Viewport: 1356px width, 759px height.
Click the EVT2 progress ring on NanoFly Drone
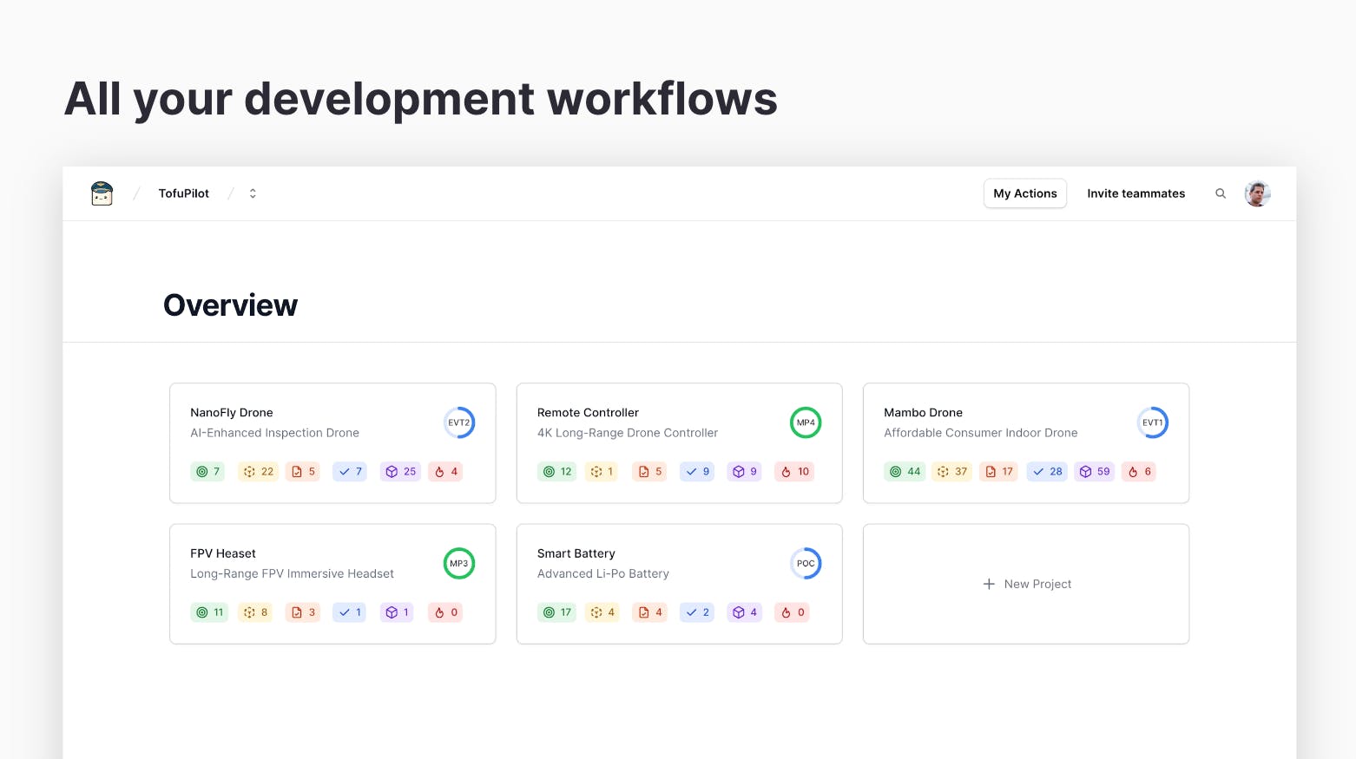point(459,422)
